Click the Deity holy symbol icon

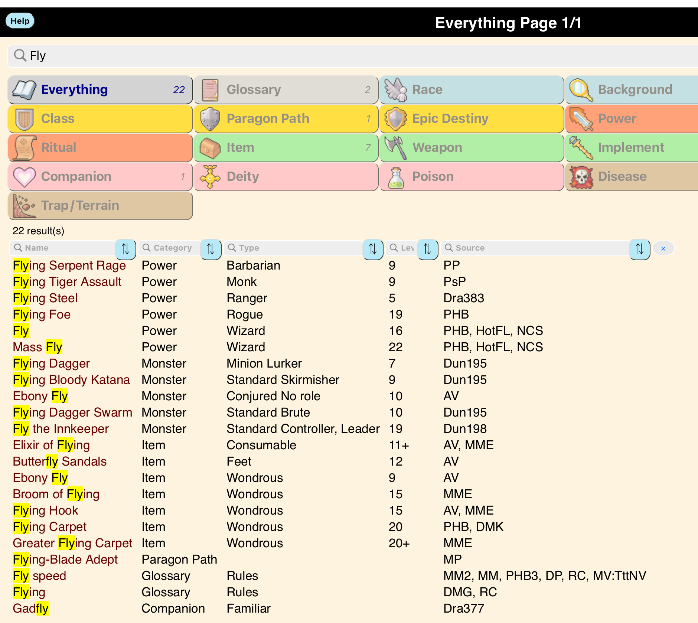tap(210, 177)
